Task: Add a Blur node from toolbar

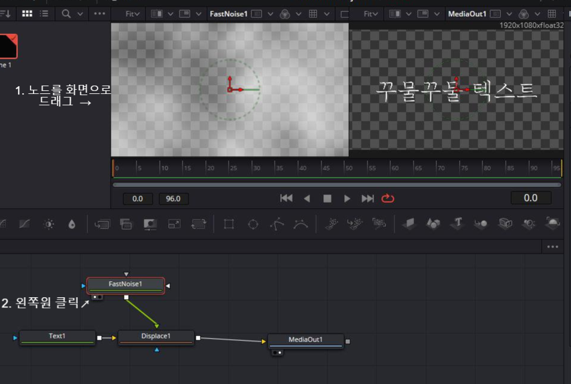Action: 72,224
